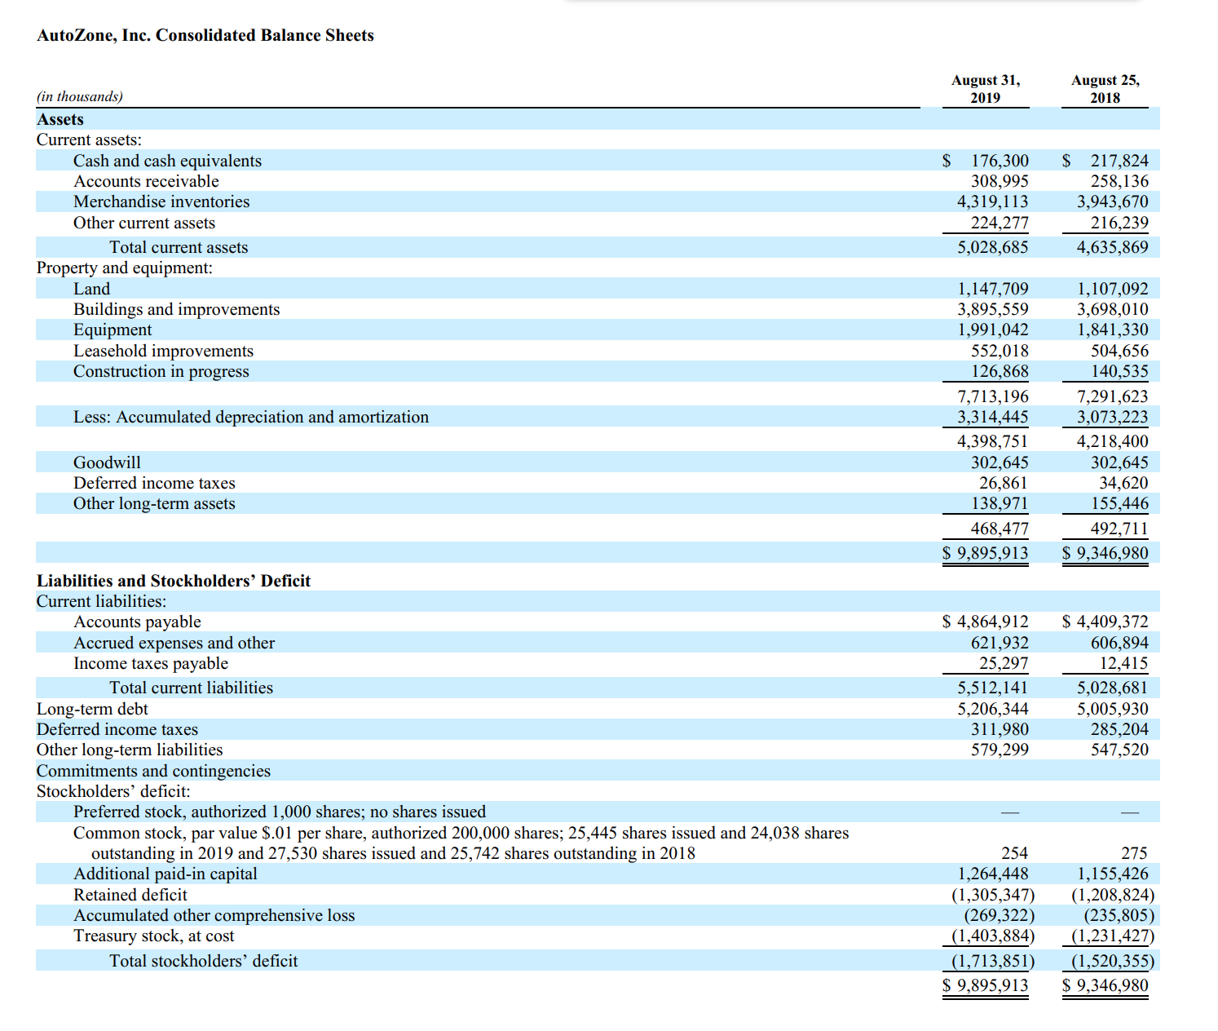Click the total stockholders' deficit value (1,713,851)
The image size is (1218, 1031).
pos(993,961)
